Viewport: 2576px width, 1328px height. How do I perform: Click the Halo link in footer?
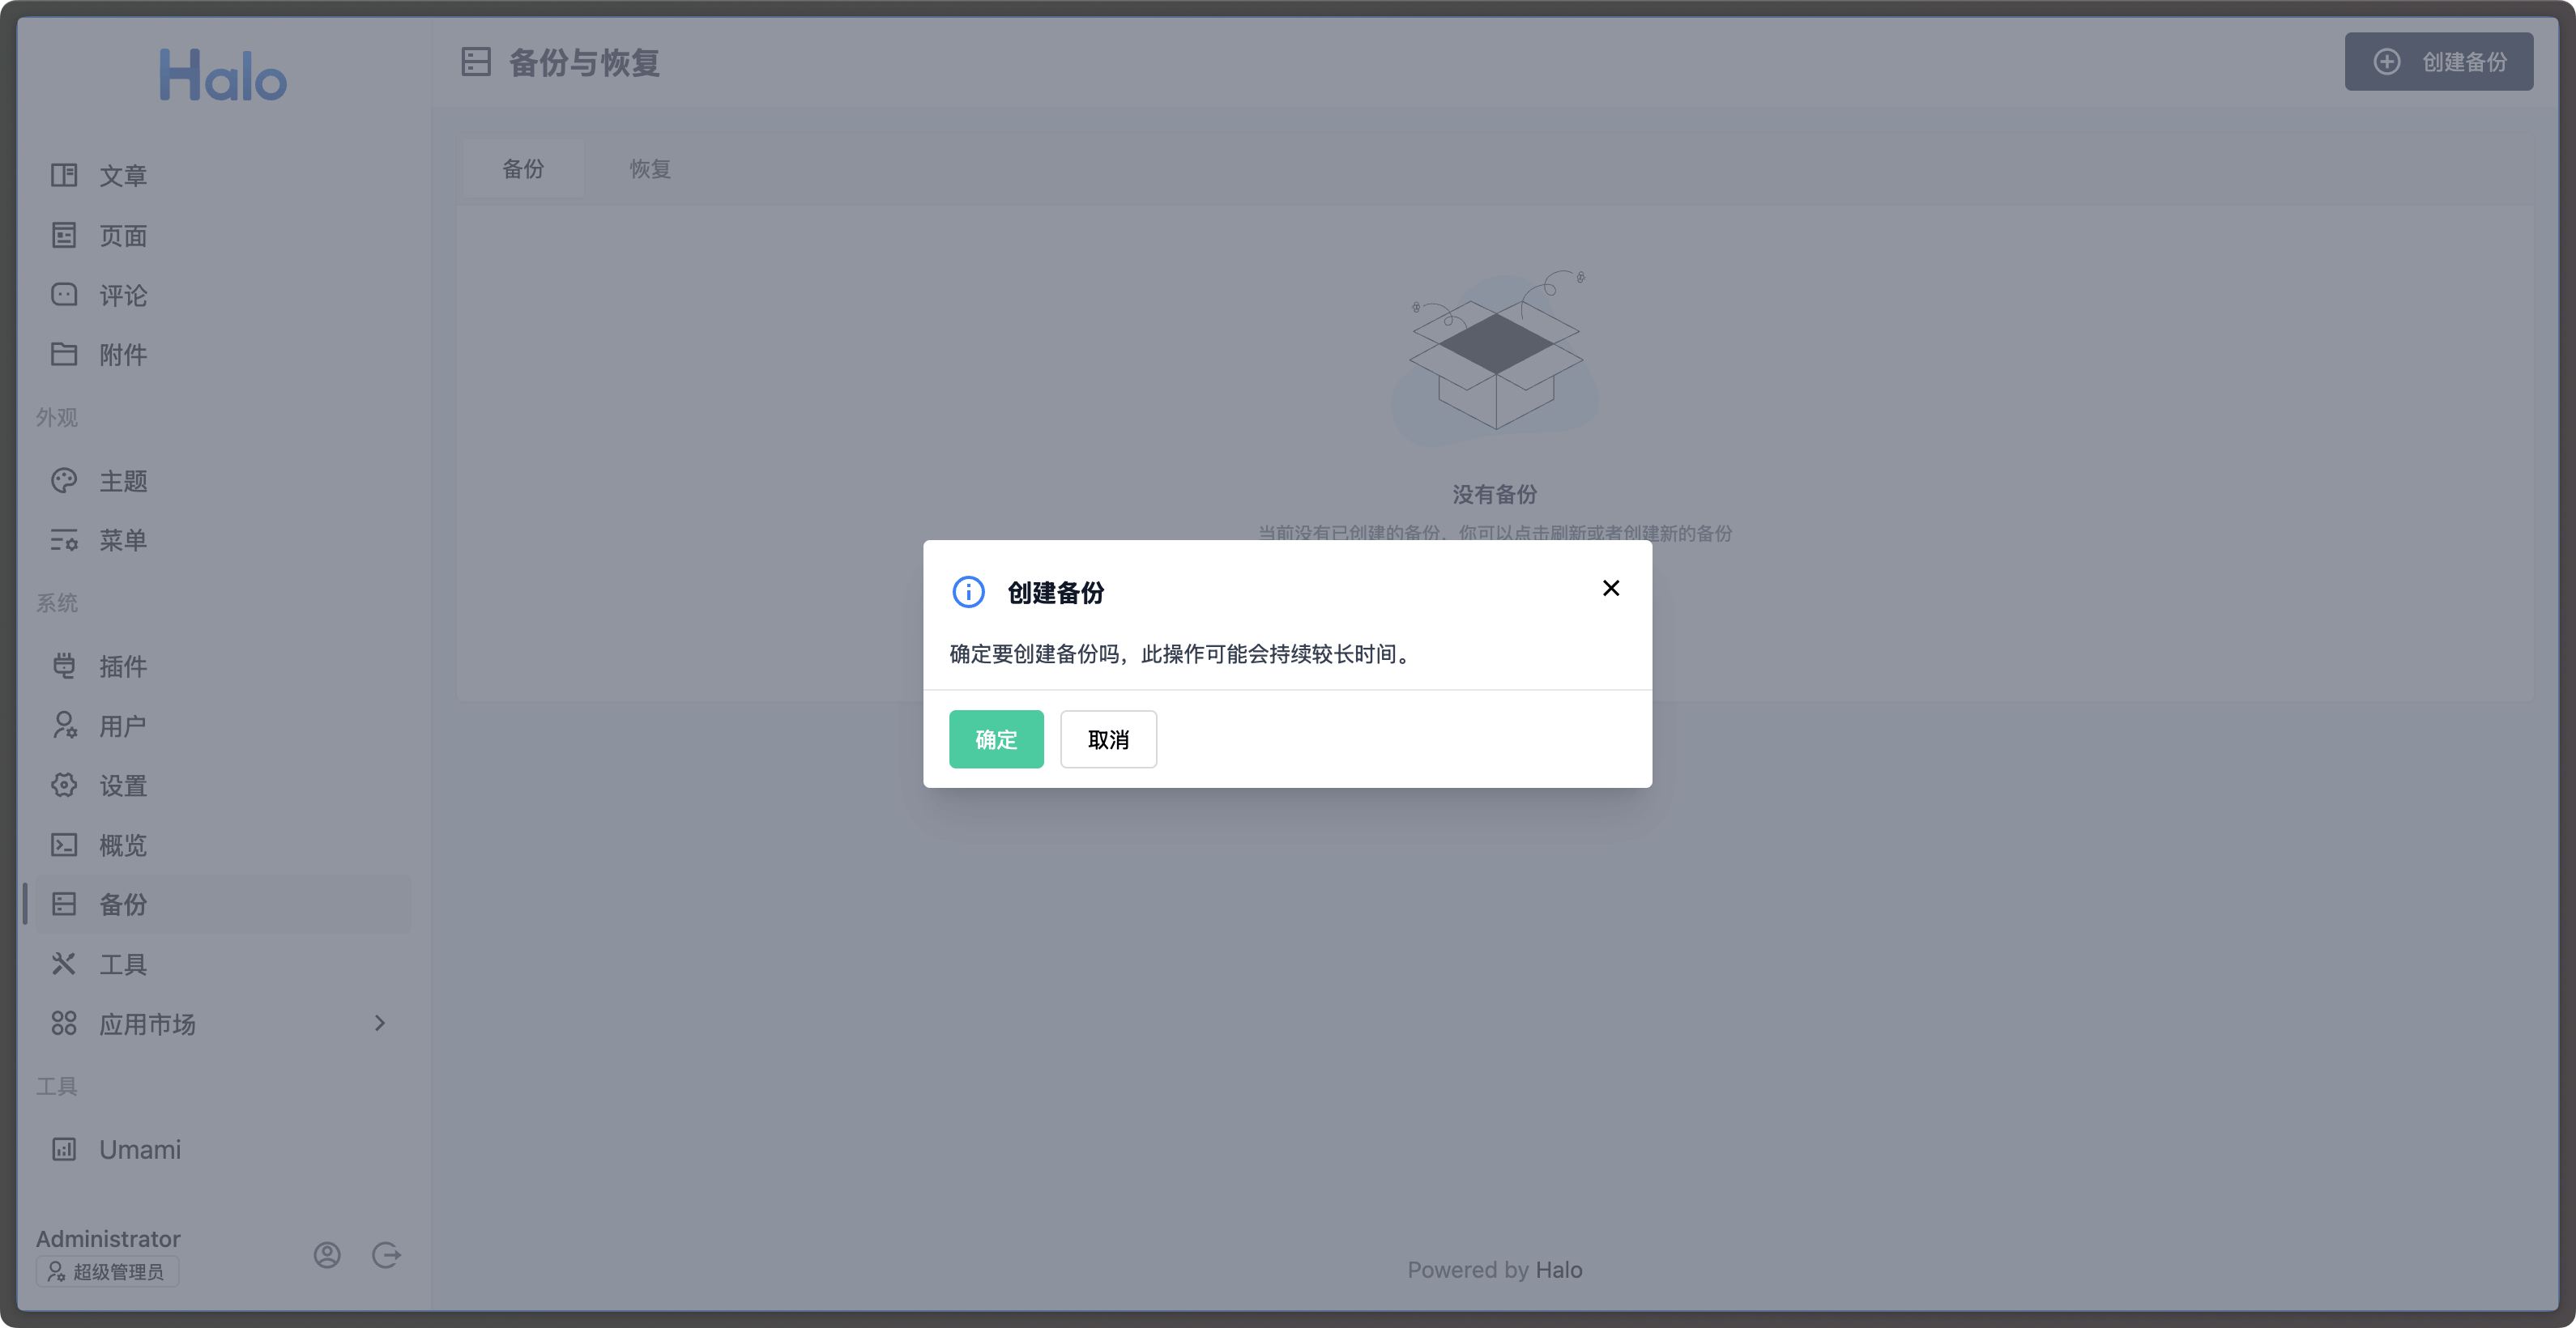[x=1558, y=1270]
